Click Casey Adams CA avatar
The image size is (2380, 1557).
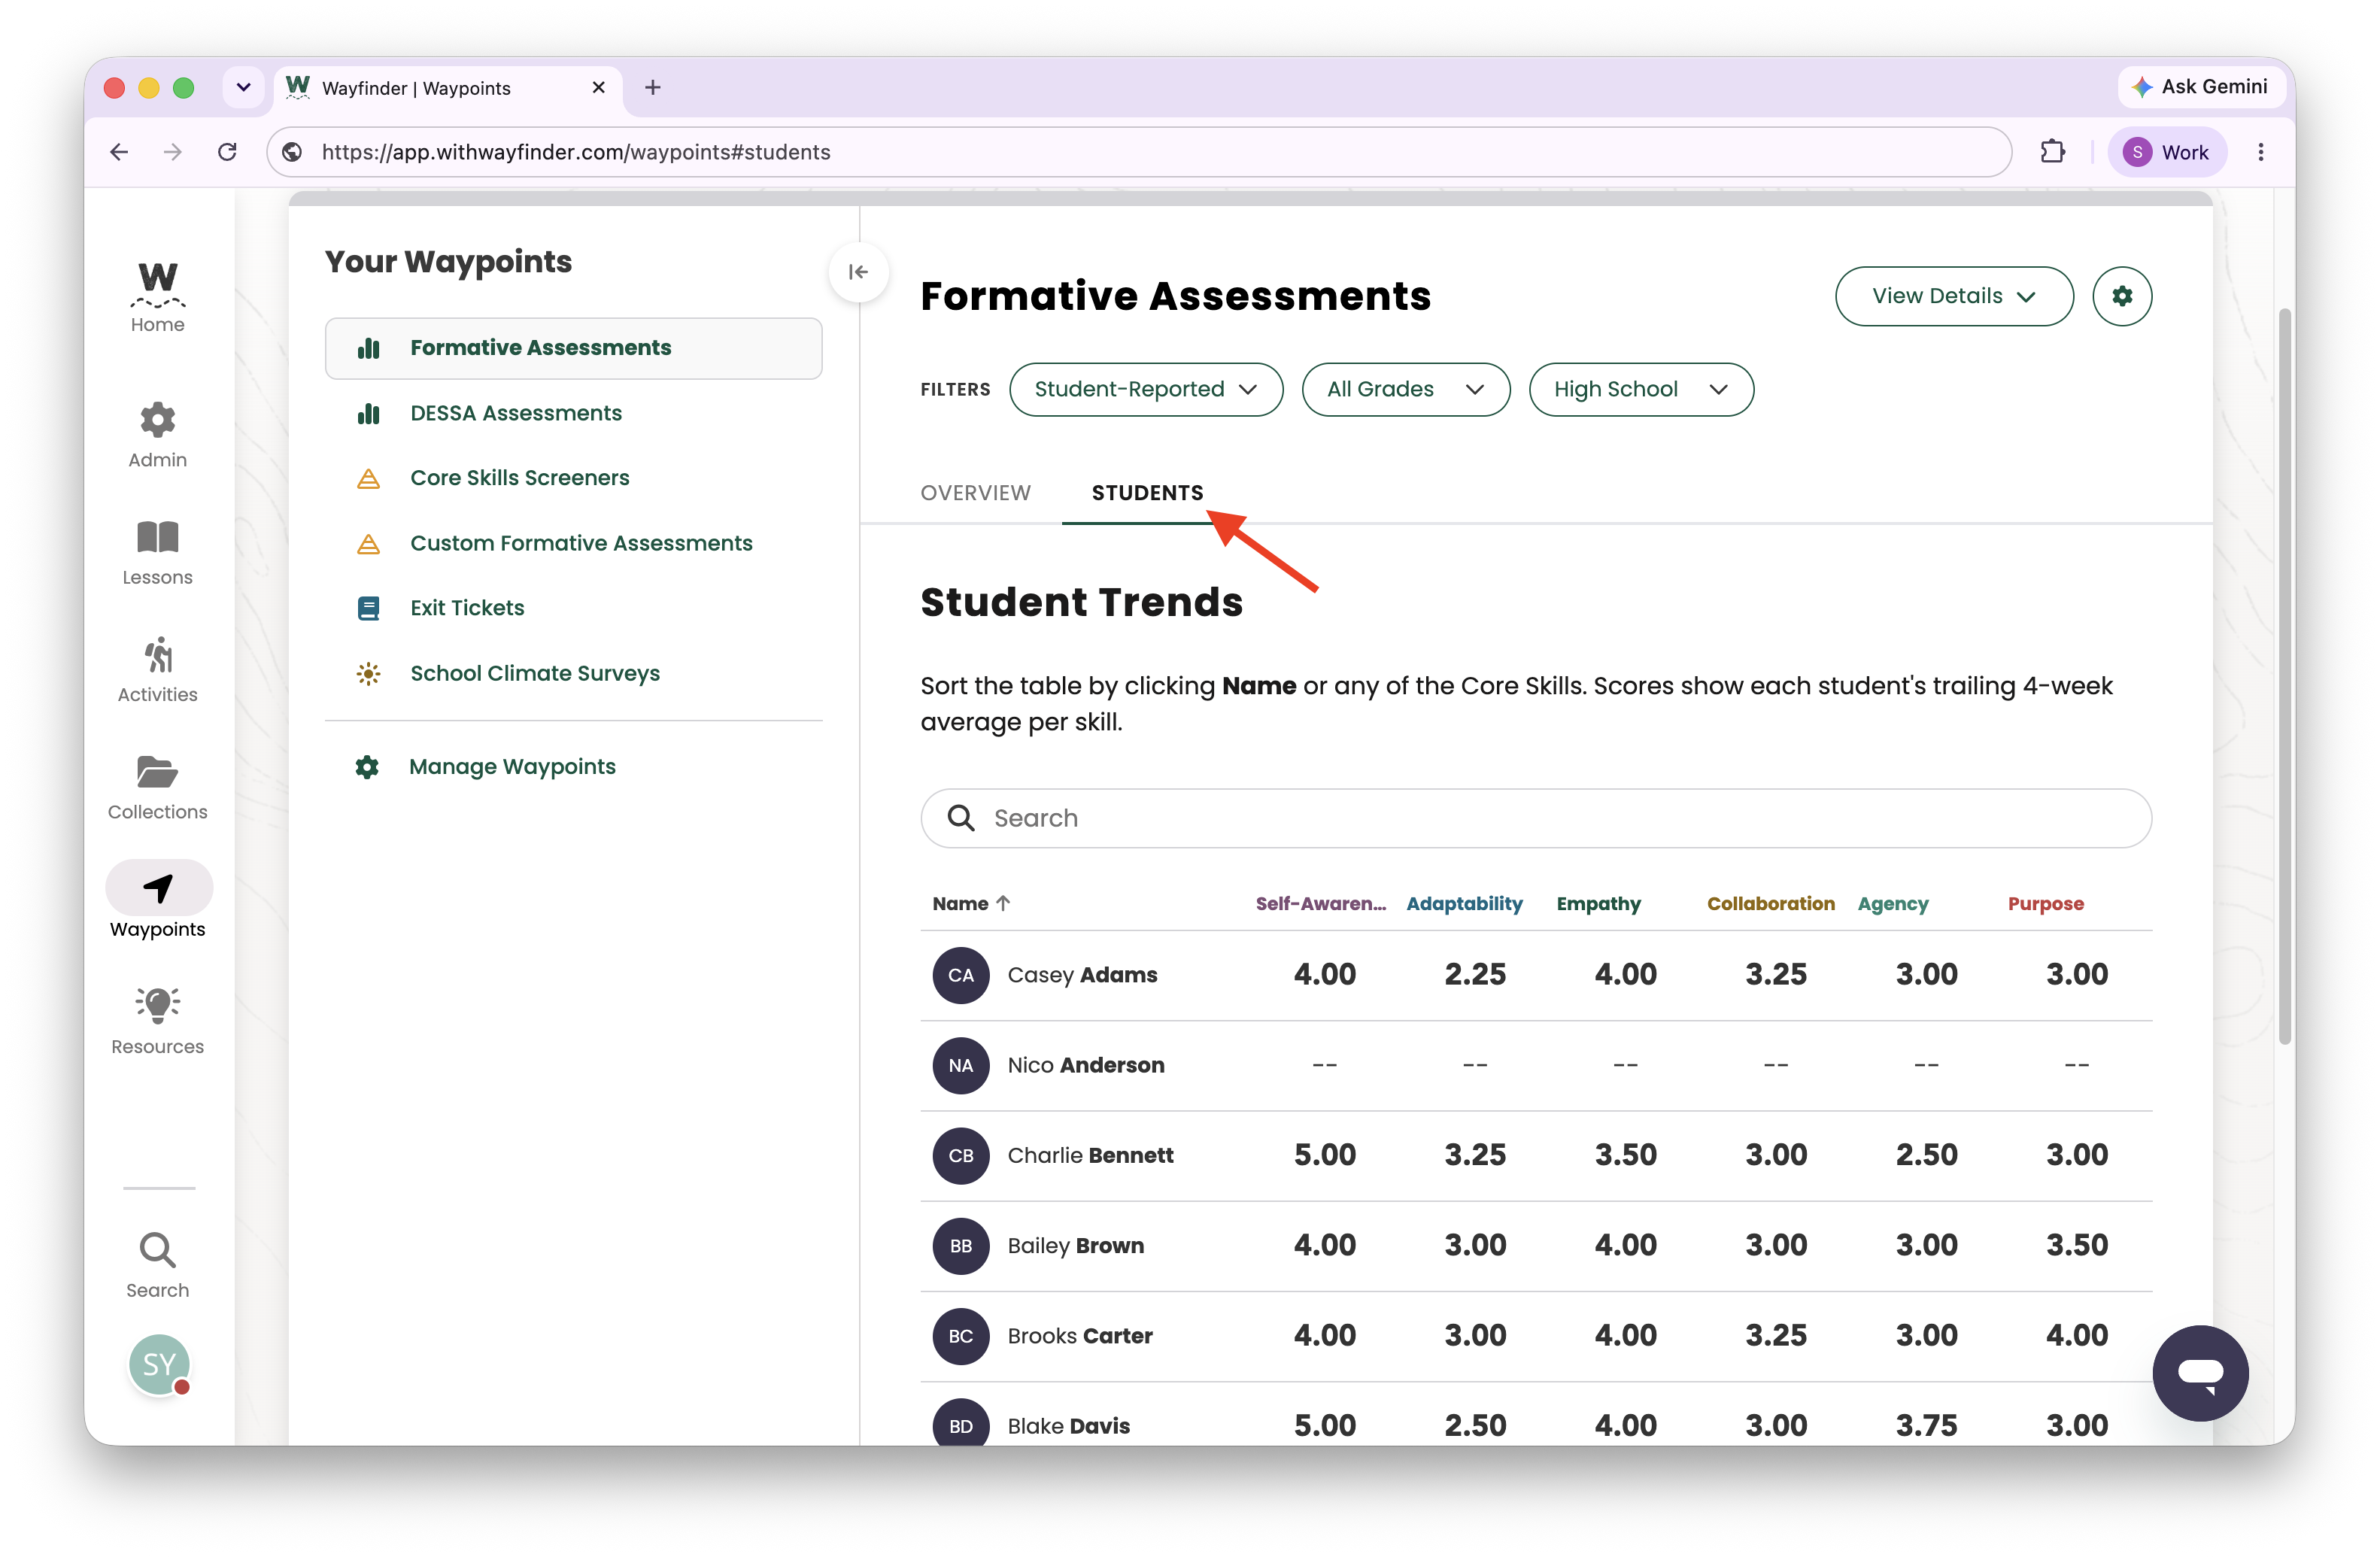pyautogui.click(x=960, y=975)
